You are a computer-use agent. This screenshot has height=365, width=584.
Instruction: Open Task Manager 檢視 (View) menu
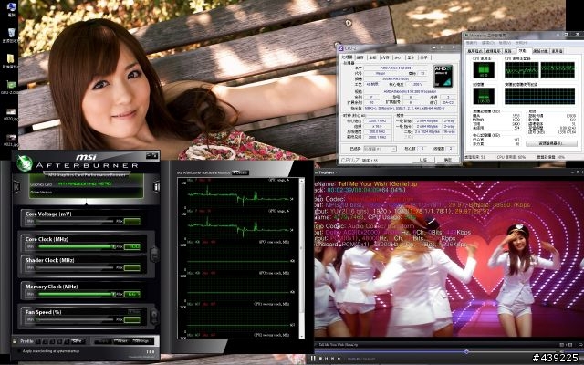[x=505, y=43]
